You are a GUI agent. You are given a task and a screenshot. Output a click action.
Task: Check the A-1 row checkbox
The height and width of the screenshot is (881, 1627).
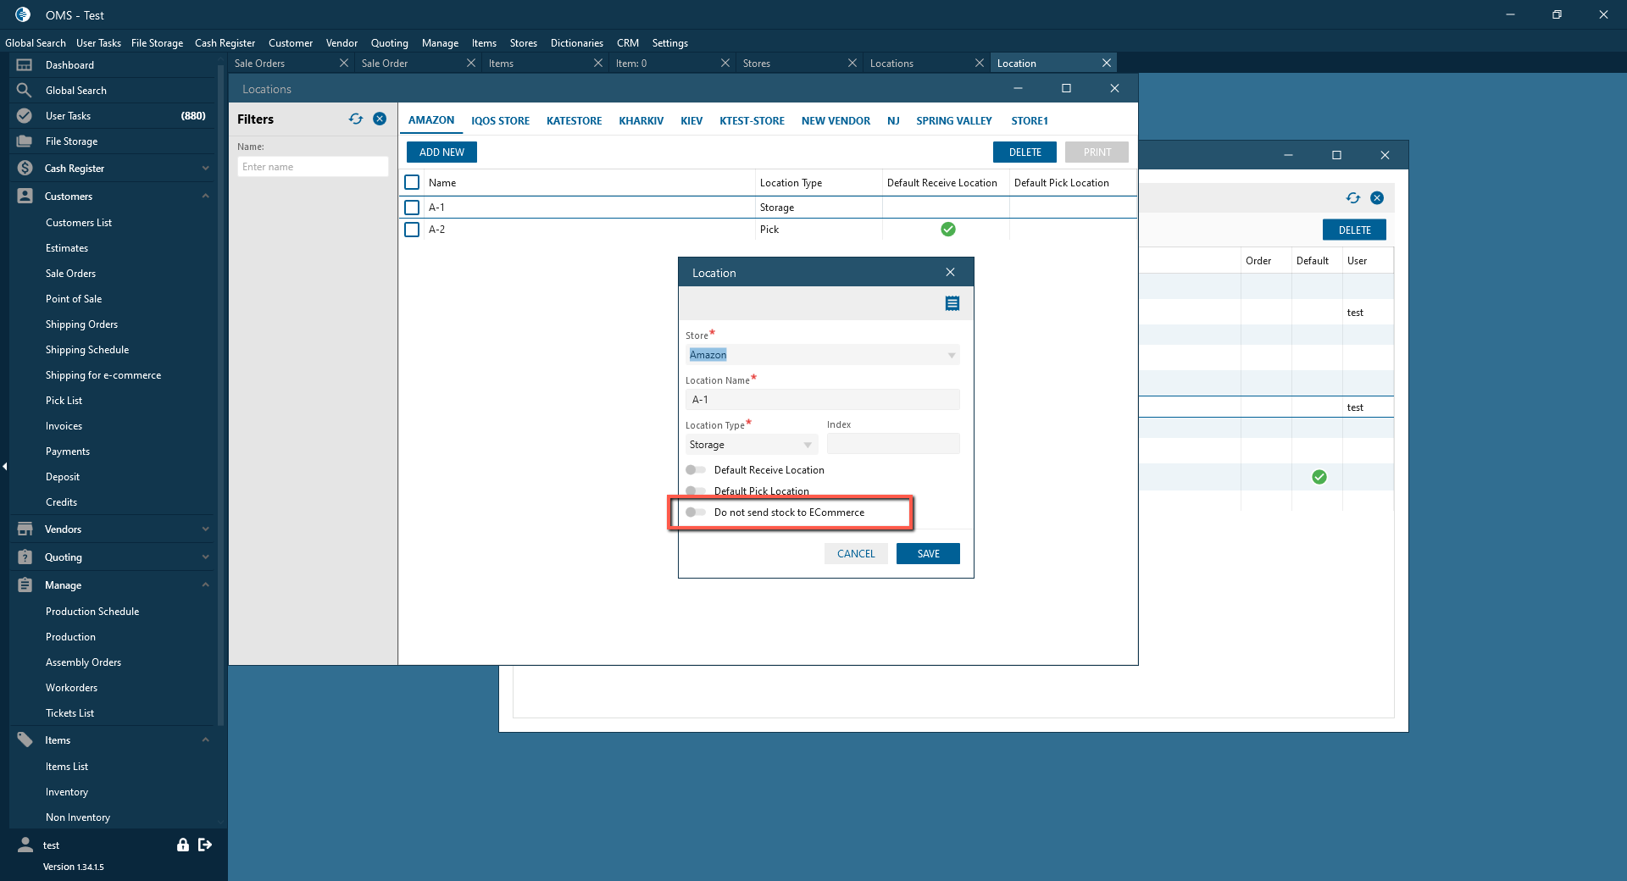coord(412,208)
